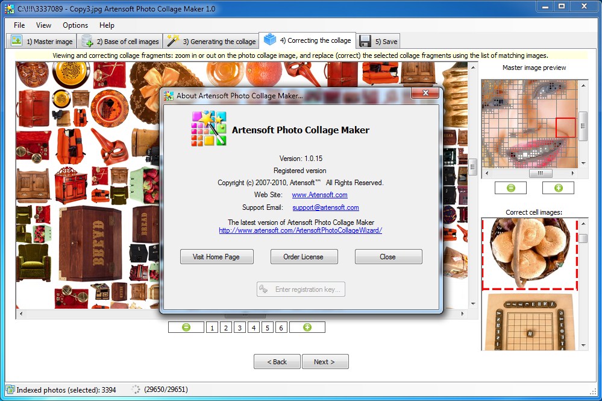This screenshot has width=602, height=401.
Task: Maximize the Photo Collage Maker window
Action: tap(562, 7)
